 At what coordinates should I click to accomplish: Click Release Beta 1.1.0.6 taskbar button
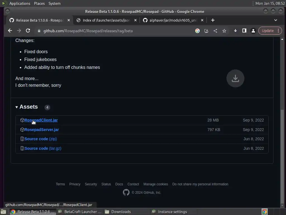tap(33, 212)
